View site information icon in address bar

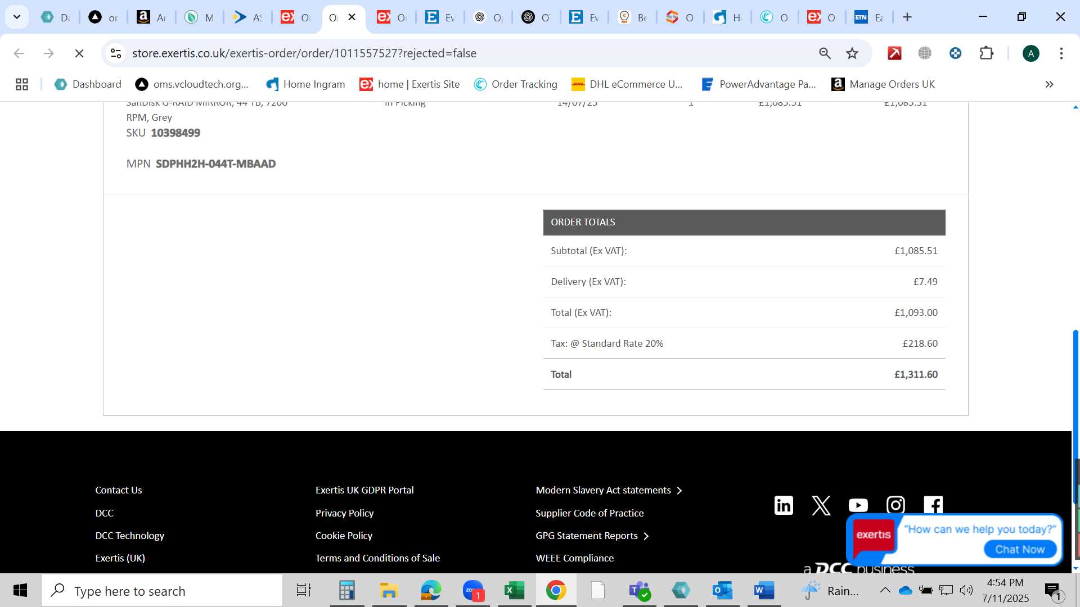click(x=116, y=53)
